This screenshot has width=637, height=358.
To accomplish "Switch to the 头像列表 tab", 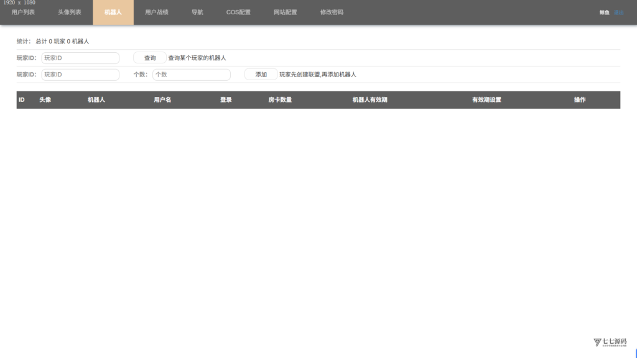I will 70,12.
